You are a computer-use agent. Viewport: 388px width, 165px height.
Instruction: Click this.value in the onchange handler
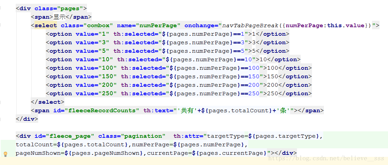[x=346, y=26]
